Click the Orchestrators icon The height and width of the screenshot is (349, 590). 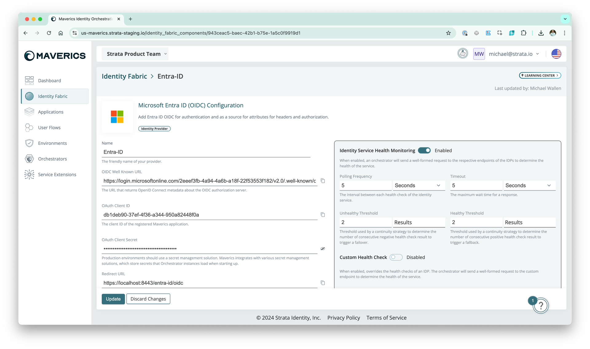tap(29, 159)
